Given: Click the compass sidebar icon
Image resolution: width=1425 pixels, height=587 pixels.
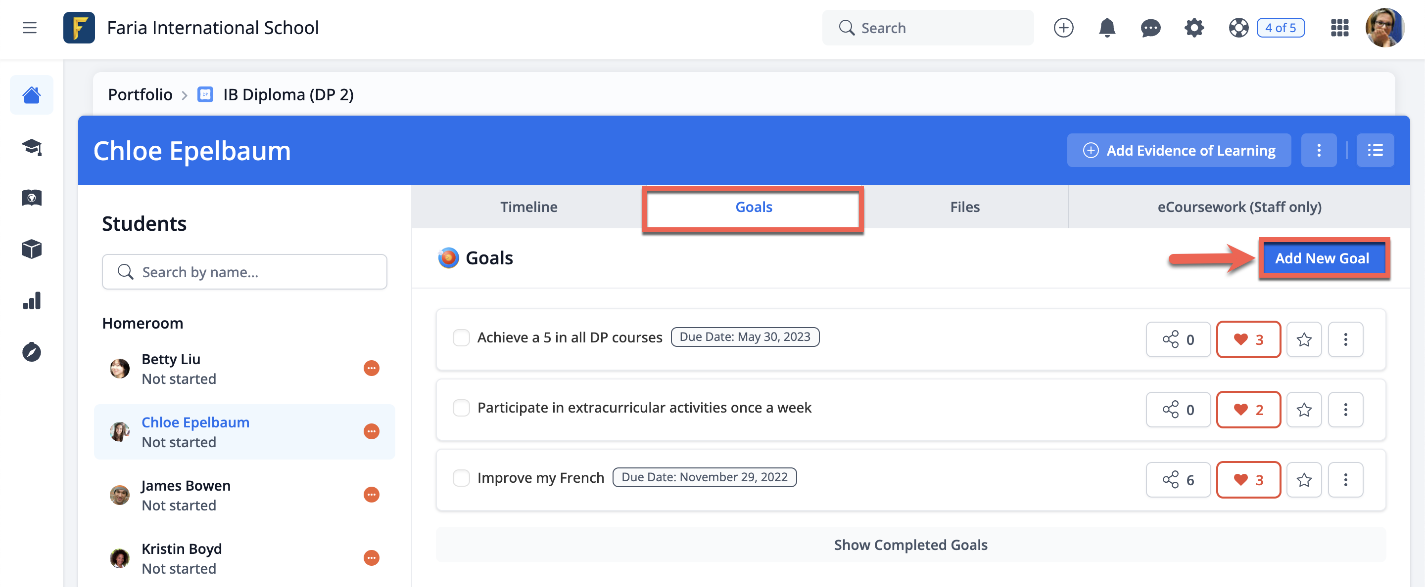Looking at the screenshot, I should click(32, 352).
